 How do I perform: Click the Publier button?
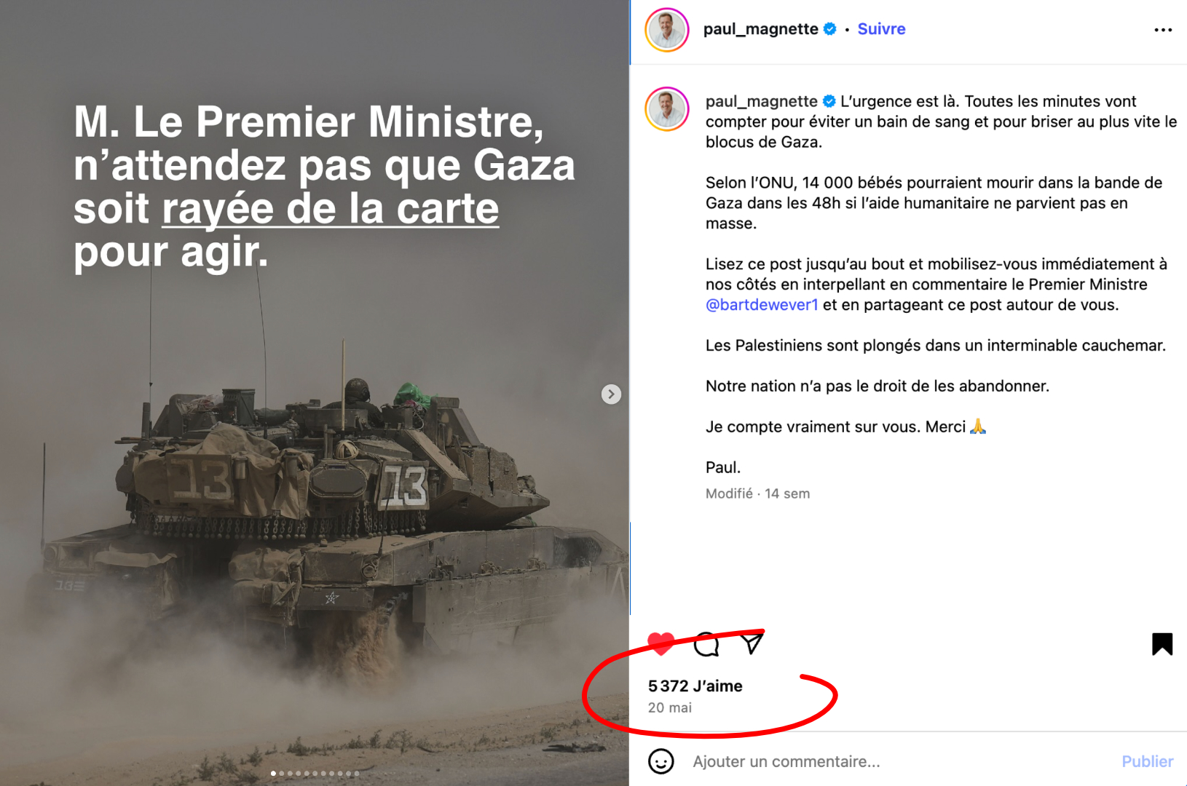[x=1147, y=761]
